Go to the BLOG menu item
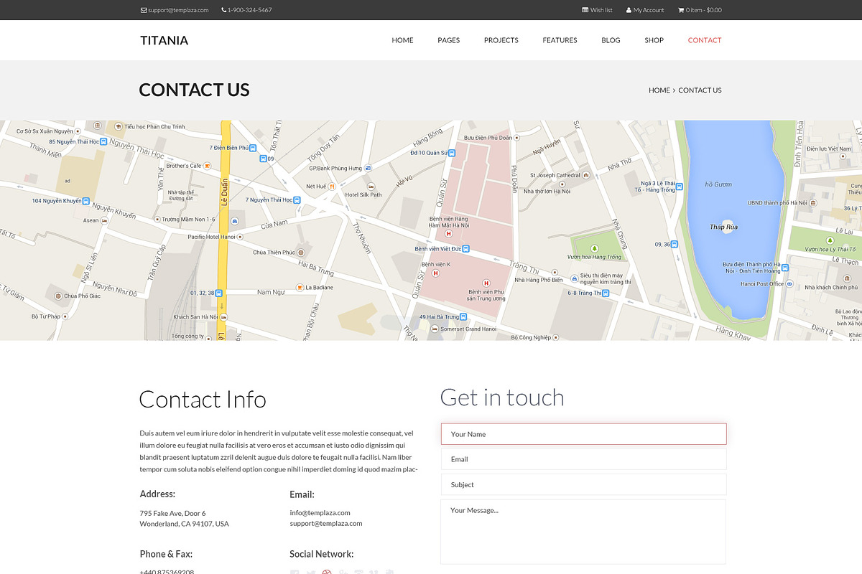 611,40
